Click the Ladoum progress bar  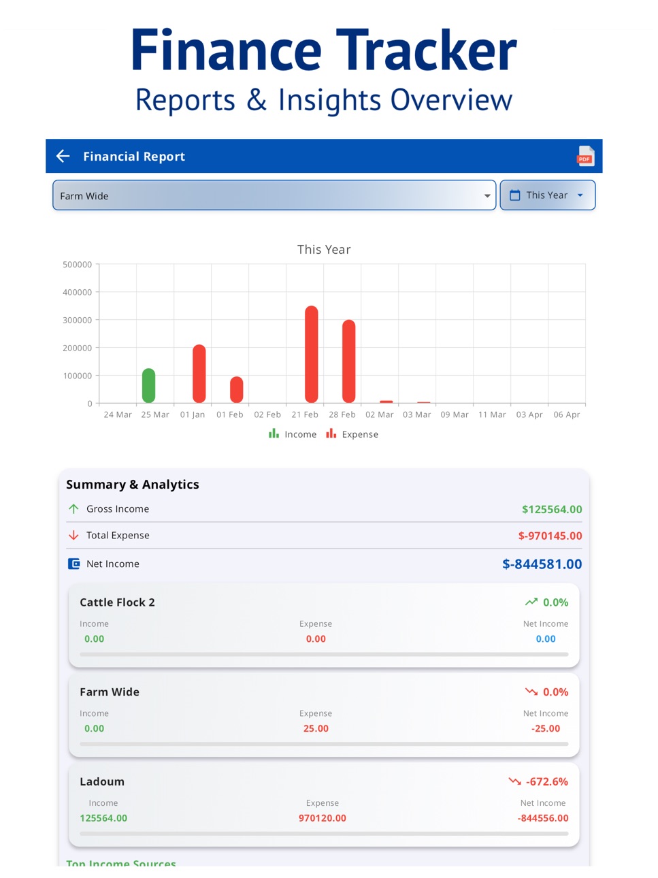(324, 834)
